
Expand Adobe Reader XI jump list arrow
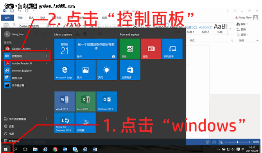coord(46,63)
